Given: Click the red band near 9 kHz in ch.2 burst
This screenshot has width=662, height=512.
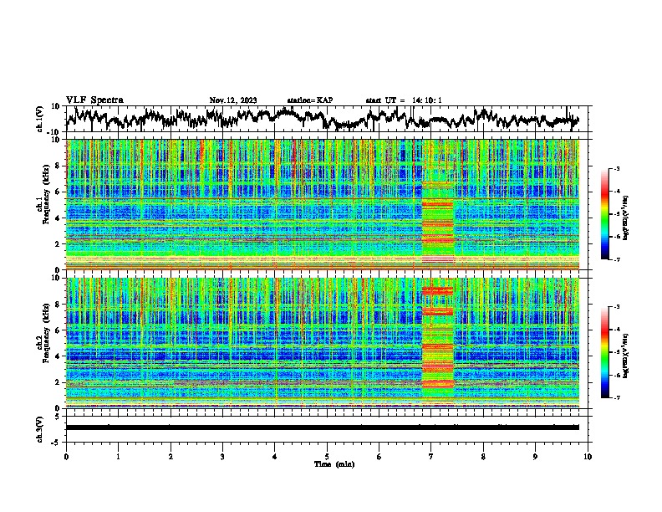Looking at the screenshot, I should 437,291.
